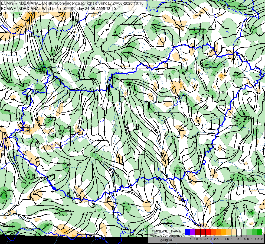The height and width of the screenshot is (244, 265).
Task: Click the blue legend swatch below -5
Action: pos(188,232)
